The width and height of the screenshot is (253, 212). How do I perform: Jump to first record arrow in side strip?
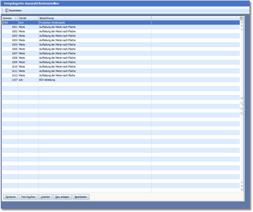click(241, 22)
